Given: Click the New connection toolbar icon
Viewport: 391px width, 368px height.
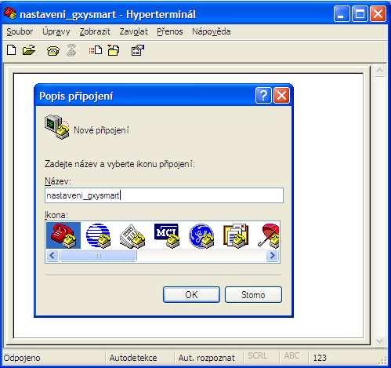Looking at the screenshot, I should [x=12, y=49].
